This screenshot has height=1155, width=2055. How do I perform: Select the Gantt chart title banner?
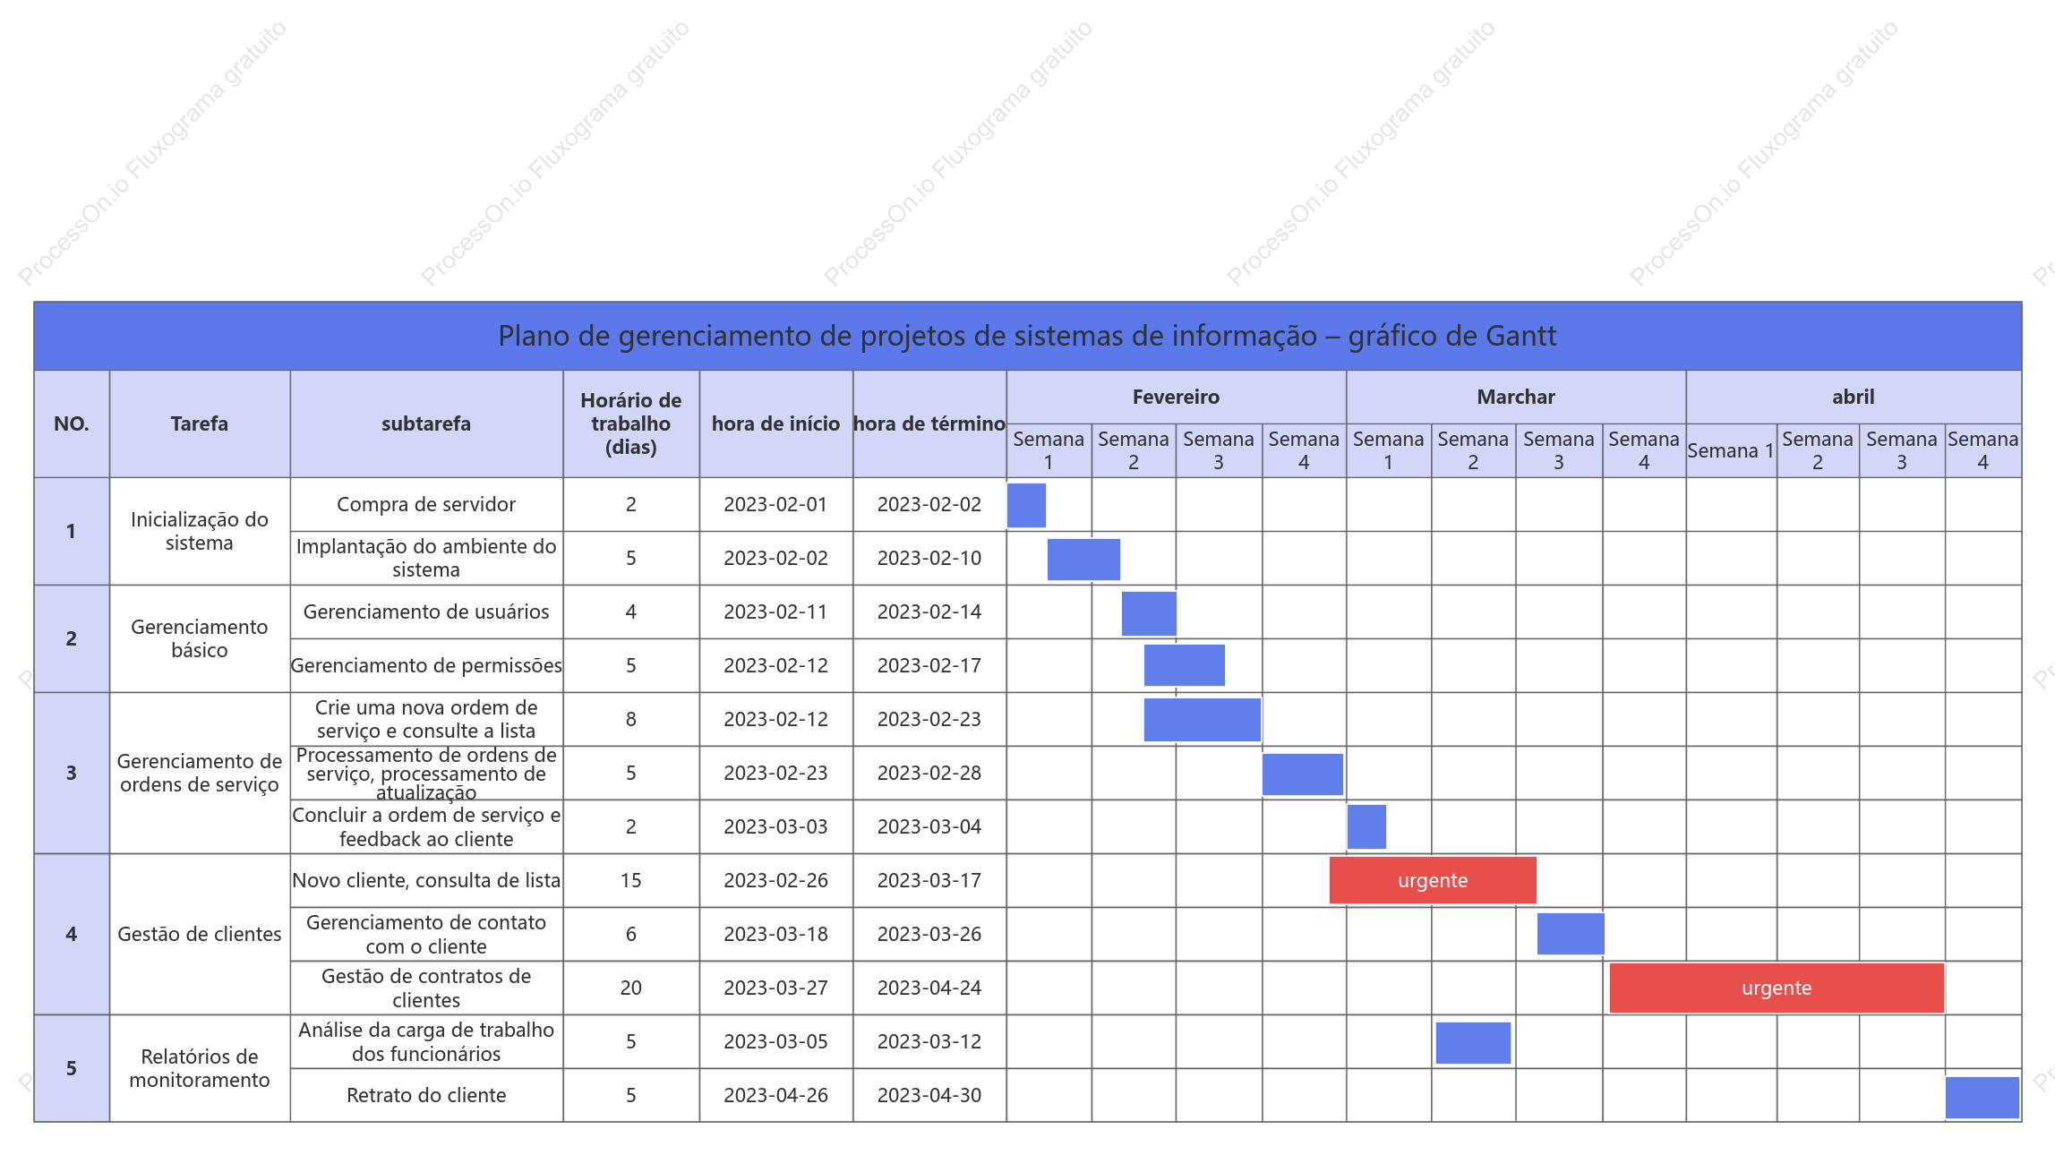click(1027, 336)
